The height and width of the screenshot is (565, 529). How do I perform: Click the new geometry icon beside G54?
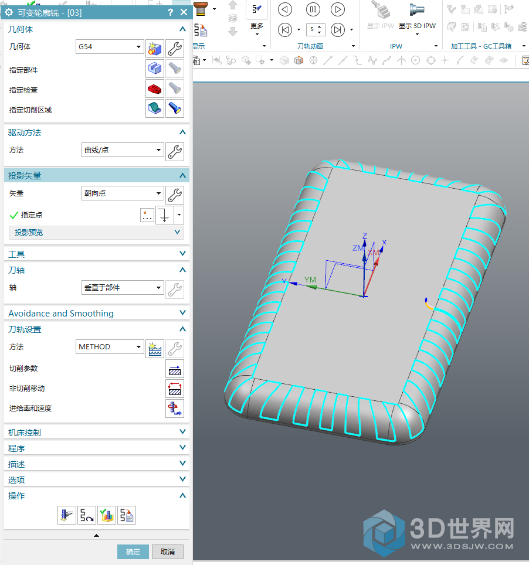(155, 49)
